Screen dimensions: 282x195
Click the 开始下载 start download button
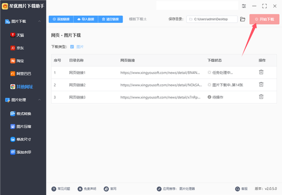click(263, 19)
